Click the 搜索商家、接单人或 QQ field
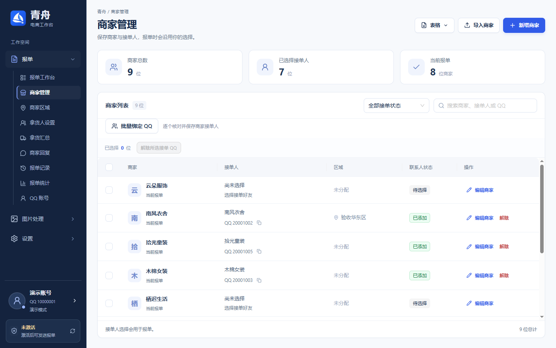Screen dimensions: 556x348 pyautogui.click(x=485, y=106)
